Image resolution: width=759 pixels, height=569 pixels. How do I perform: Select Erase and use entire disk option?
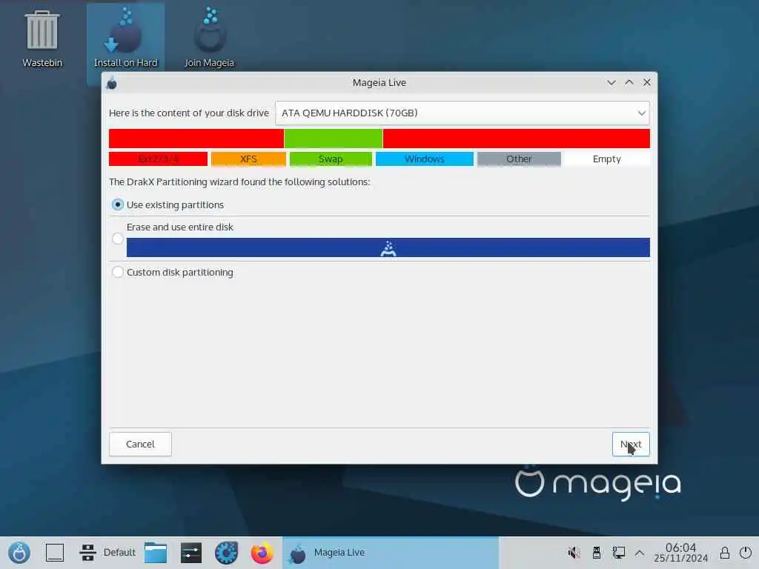(x=118, y=239)
